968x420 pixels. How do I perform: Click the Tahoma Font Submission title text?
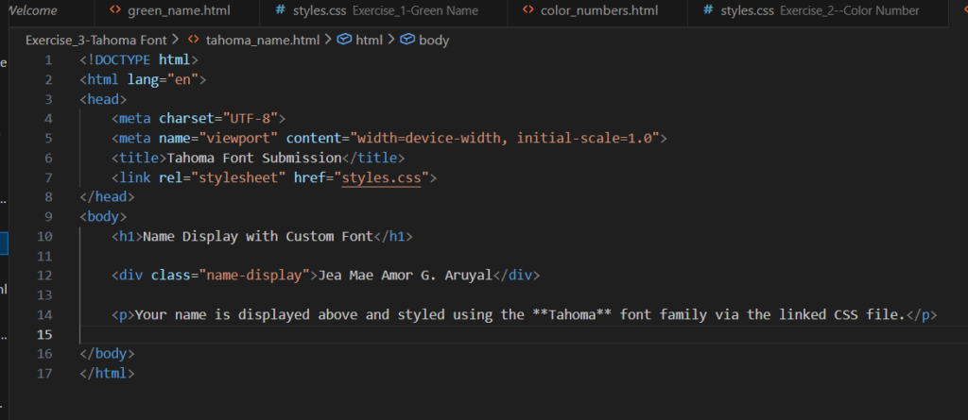point(253,158)
